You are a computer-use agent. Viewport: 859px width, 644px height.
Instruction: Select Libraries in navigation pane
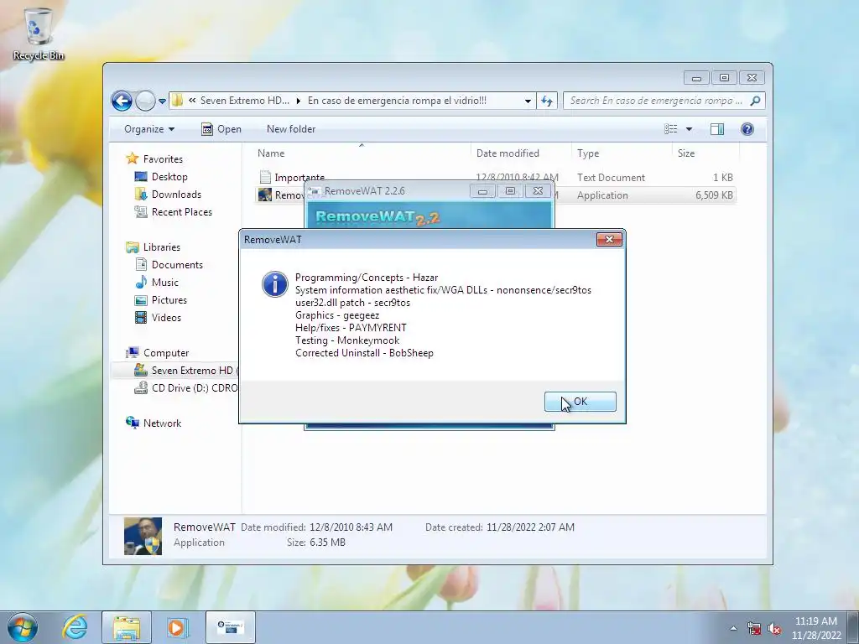(x=162, y=247)
